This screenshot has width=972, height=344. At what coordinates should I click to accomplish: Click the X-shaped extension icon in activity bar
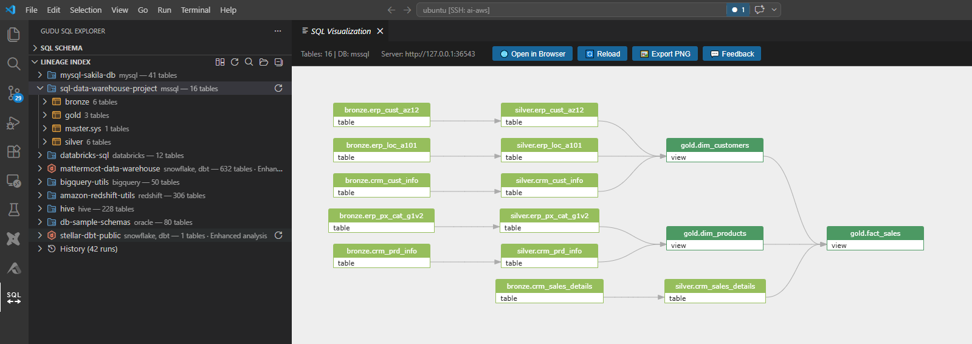point(13,239)
